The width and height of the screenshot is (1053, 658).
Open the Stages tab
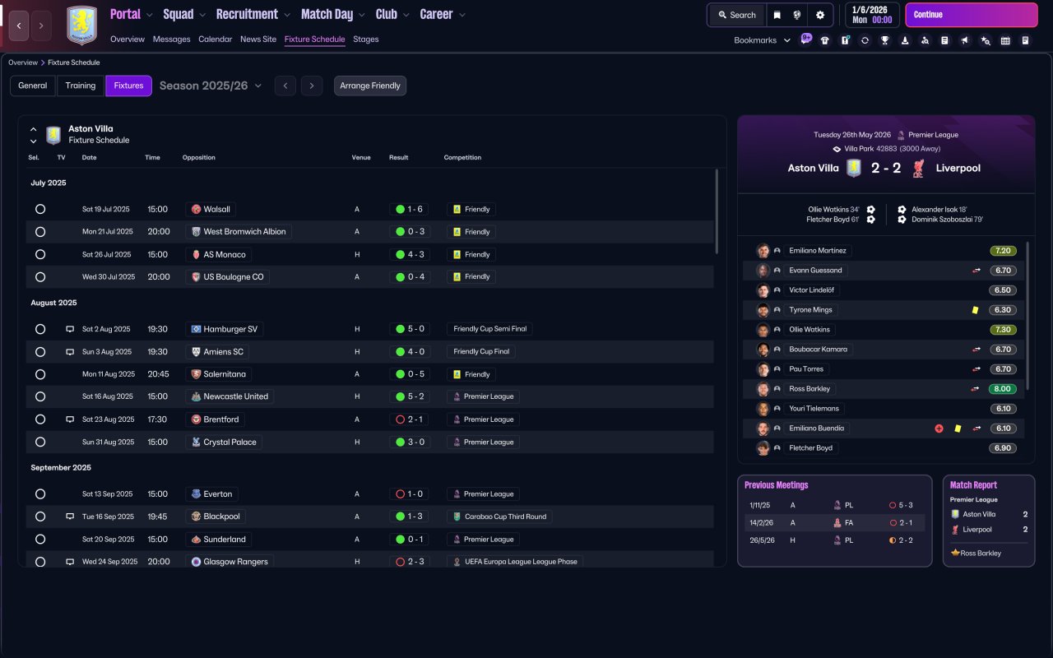point(366,39)
